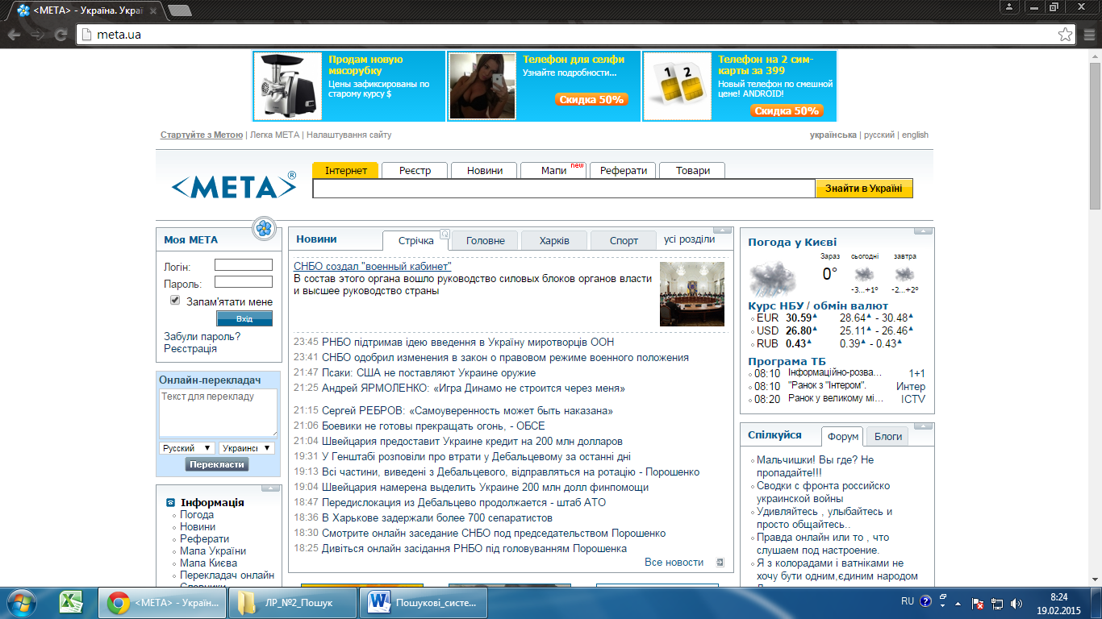Click the help question-mark tray icon
Viewport: 1102px width, 619px height.
point(925,601)
